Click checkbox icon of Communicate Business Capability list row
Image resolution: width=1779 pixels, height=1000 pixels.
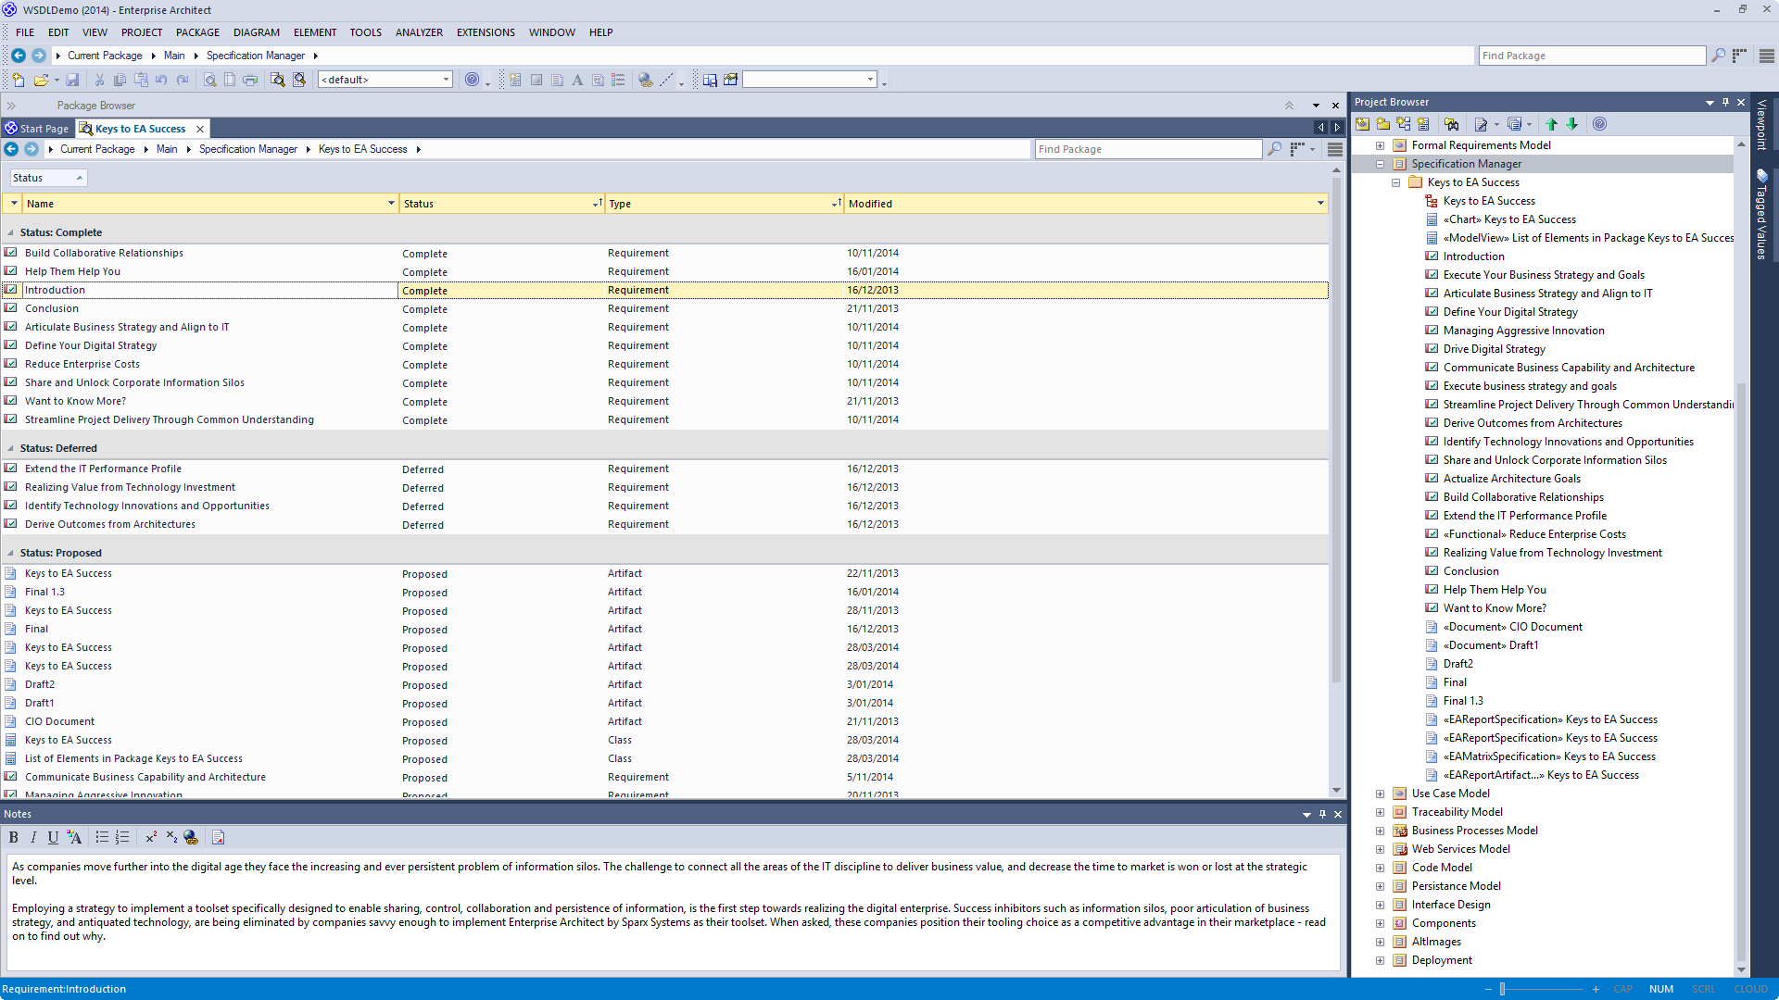11,777
